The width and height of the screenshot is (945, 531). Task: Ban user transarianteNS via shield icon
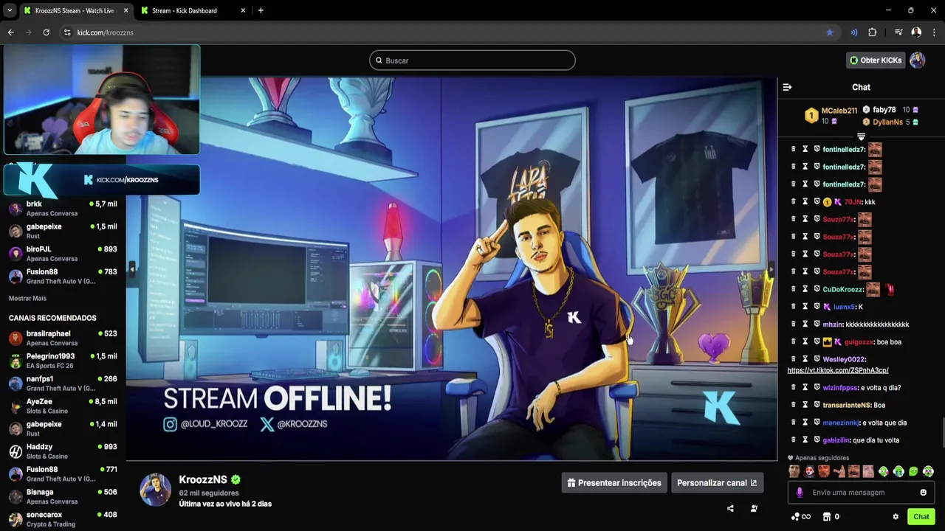click(817, 405)
